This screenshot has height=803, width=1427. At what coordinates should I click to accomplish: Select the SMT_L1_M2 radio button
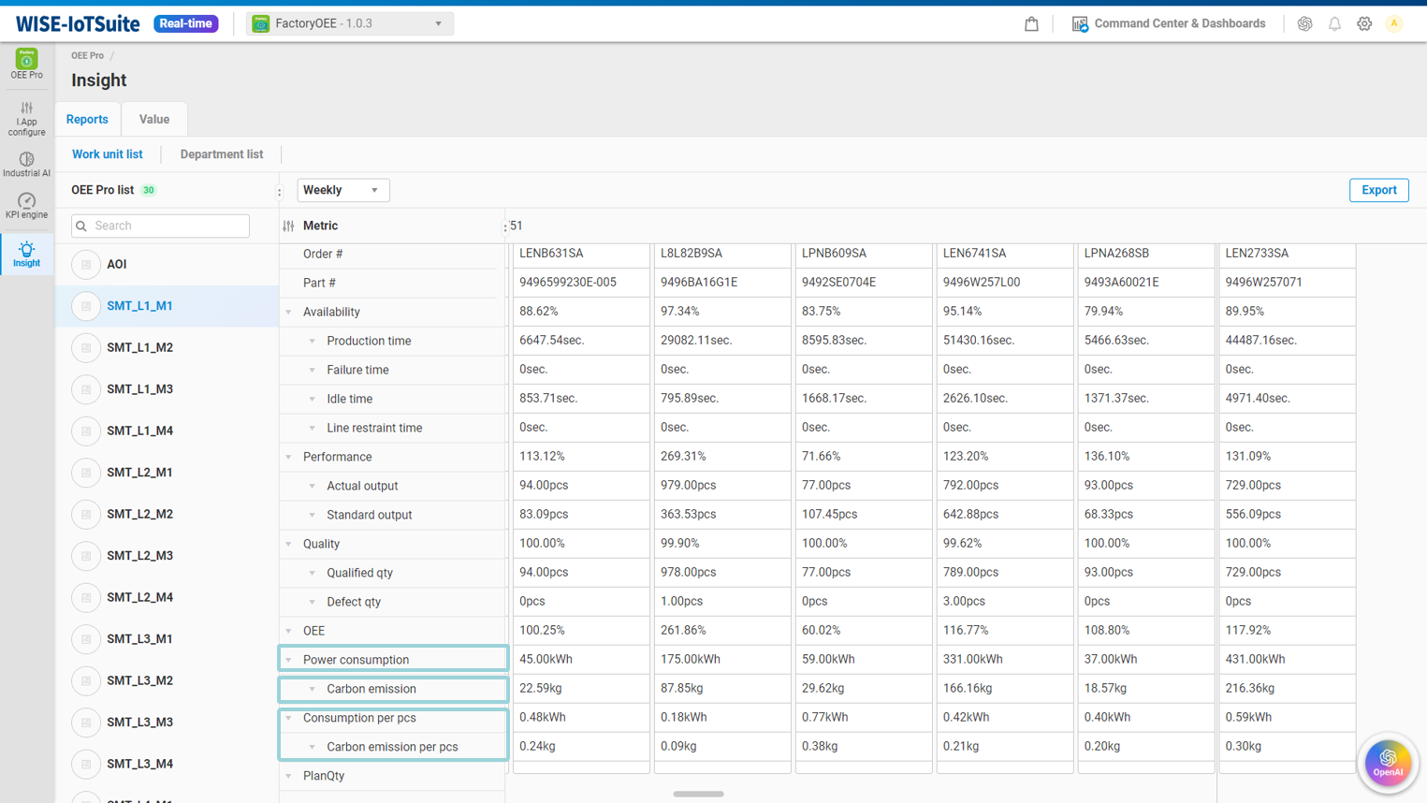click(x=86, y=348)
